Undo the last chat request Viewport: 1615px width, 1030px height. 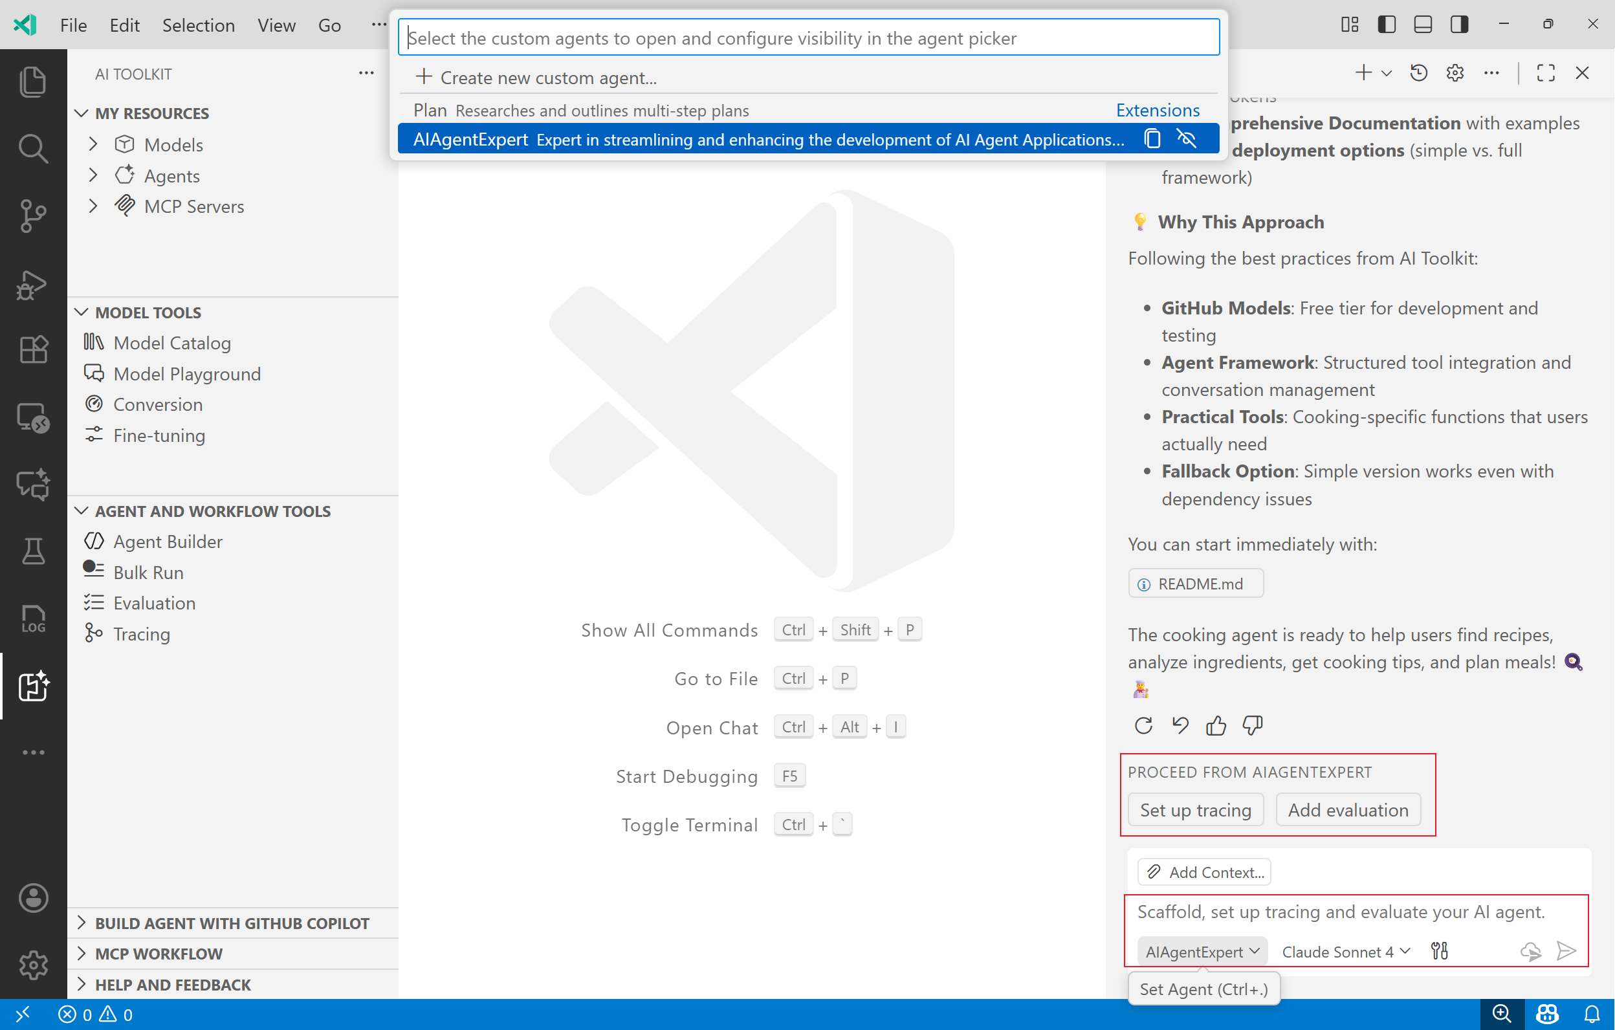pos(1180,725)
